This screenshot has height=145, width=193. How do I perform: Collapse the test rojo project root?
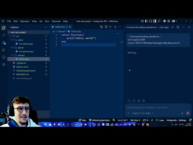pos(9,32)
